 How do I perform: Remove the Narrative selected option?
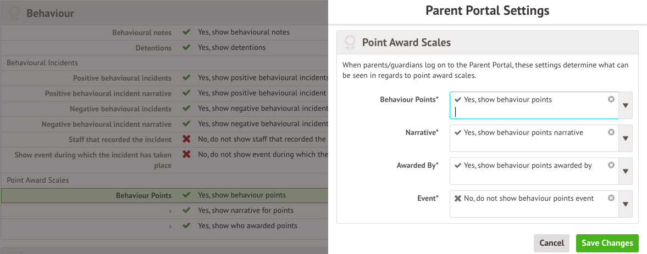pos(611,132)
